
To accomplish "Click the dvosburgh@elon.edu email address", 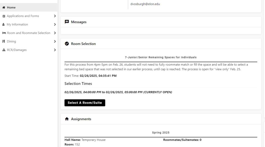I will tap(145, 4).
